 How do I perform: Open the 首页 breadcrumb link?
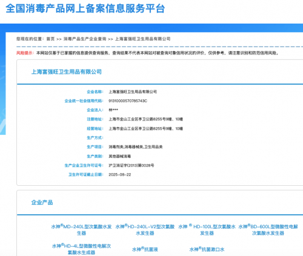(50, 39)
